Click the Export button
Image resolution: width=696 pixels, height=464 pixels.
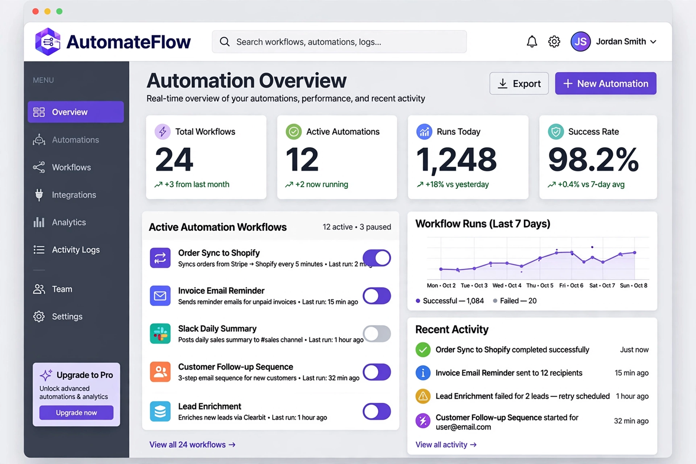pos(519,83)
